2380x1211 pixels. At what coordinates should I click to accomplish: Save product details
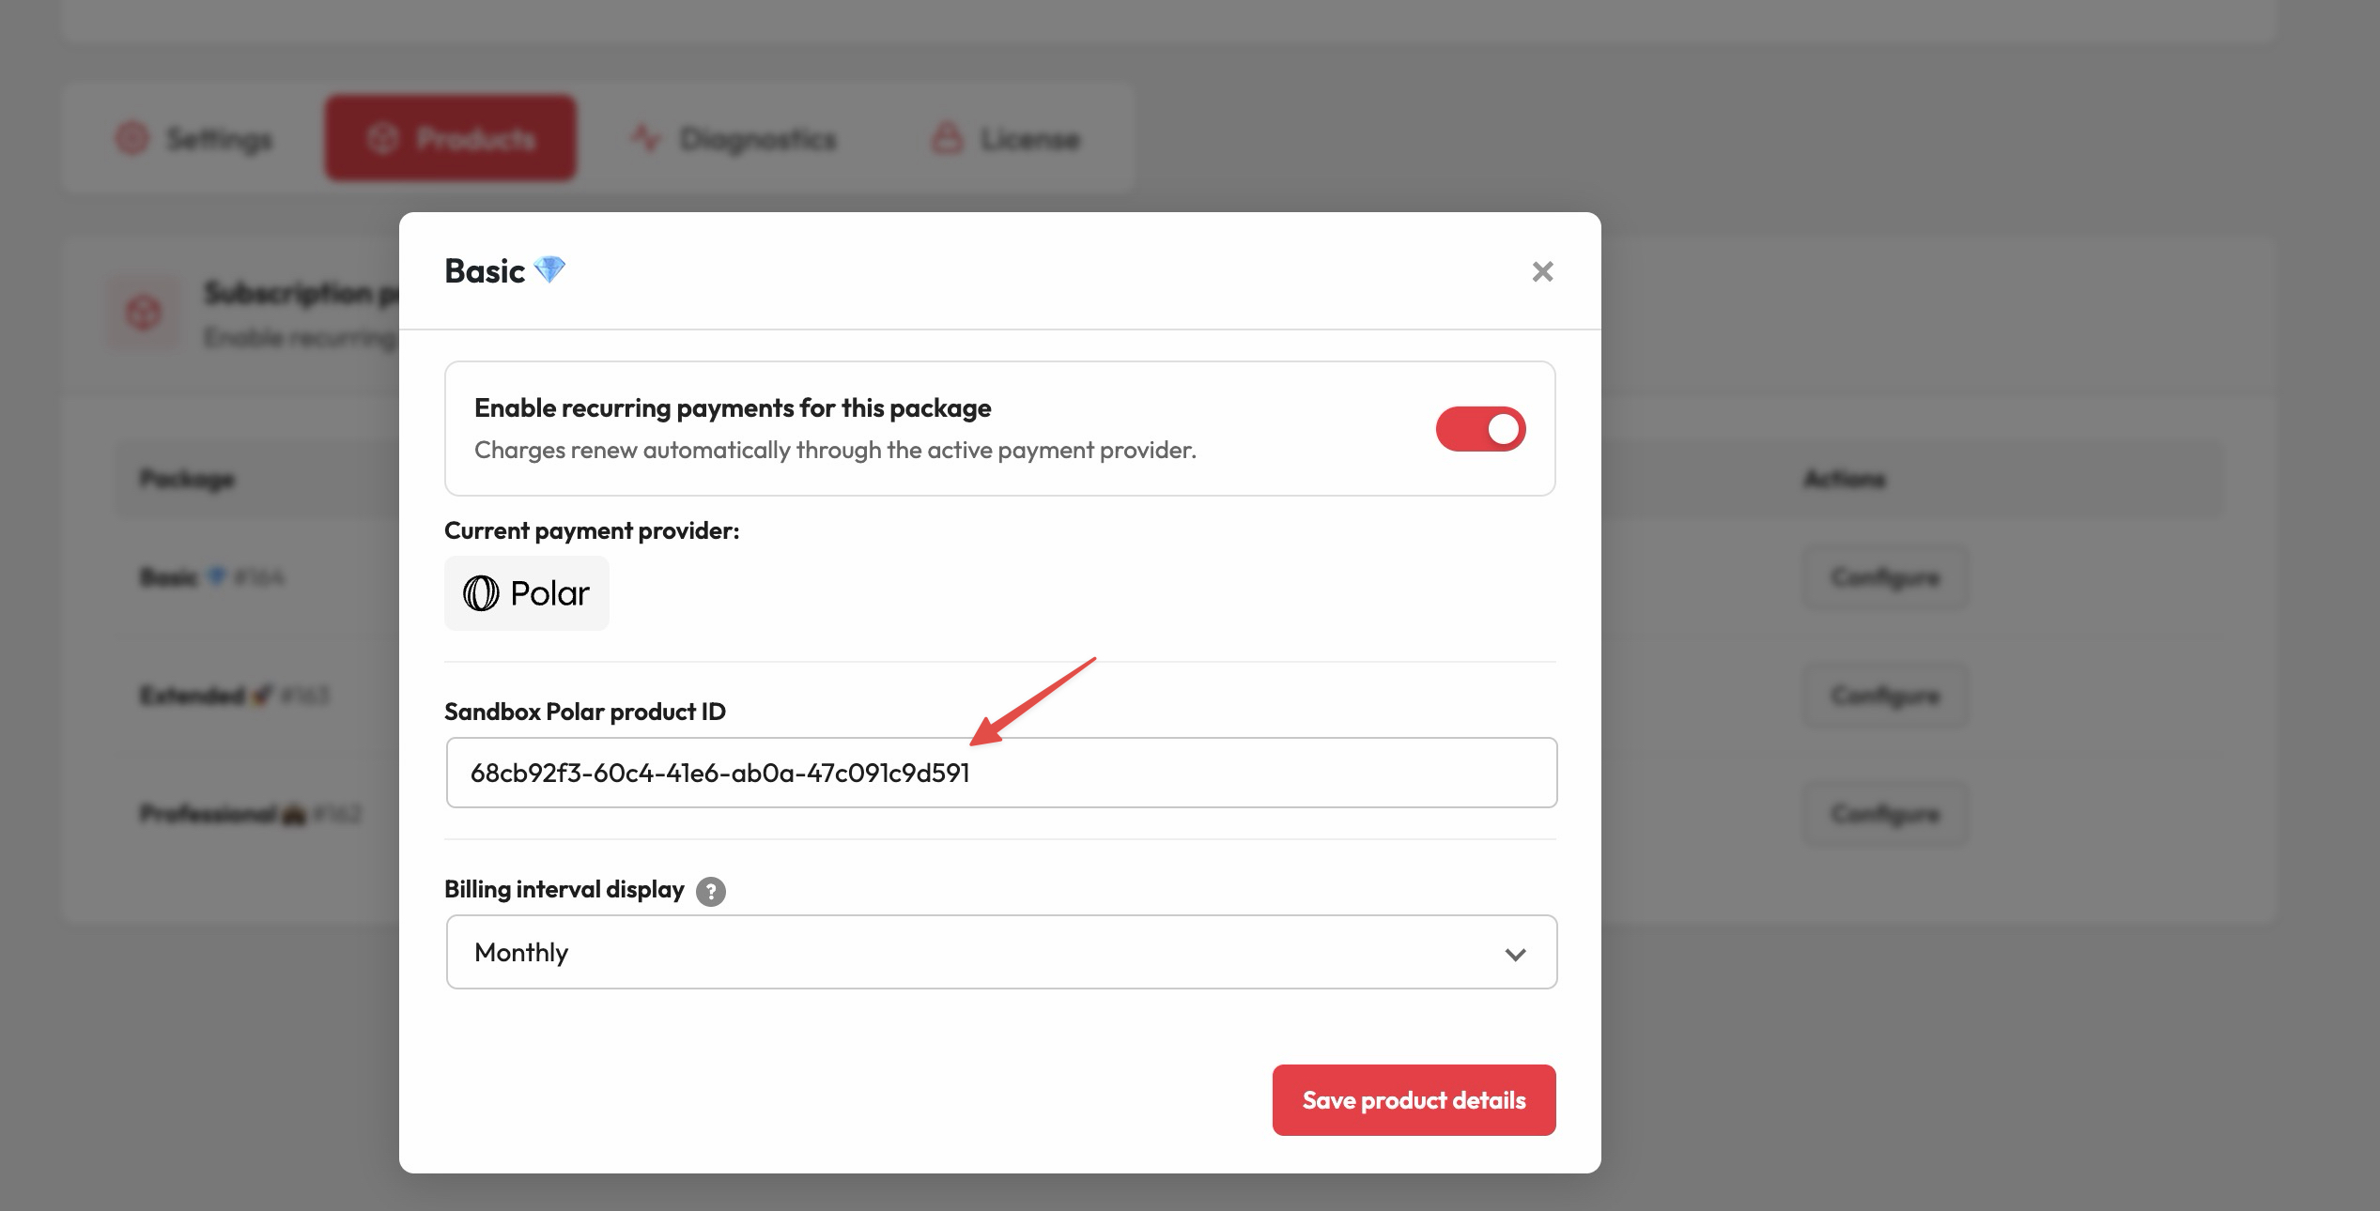(x=1414, y=1100)
